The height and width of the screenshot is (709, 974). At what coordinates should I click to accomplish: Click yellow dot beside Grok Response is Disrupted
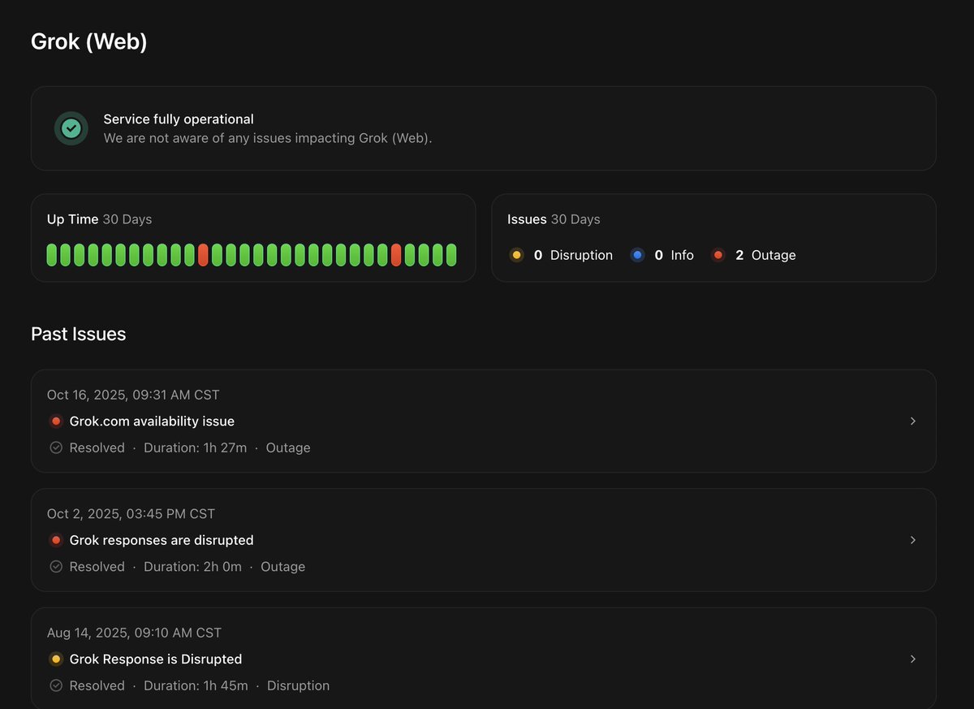tap(56, 659)
